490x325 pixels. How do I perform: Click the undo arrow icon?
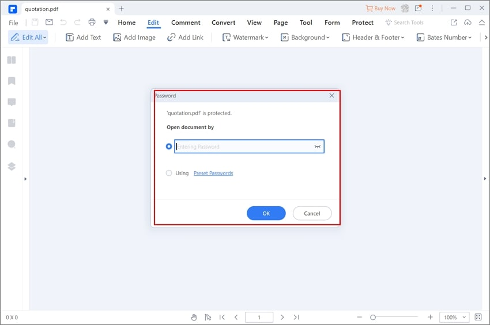coord(63,22)
